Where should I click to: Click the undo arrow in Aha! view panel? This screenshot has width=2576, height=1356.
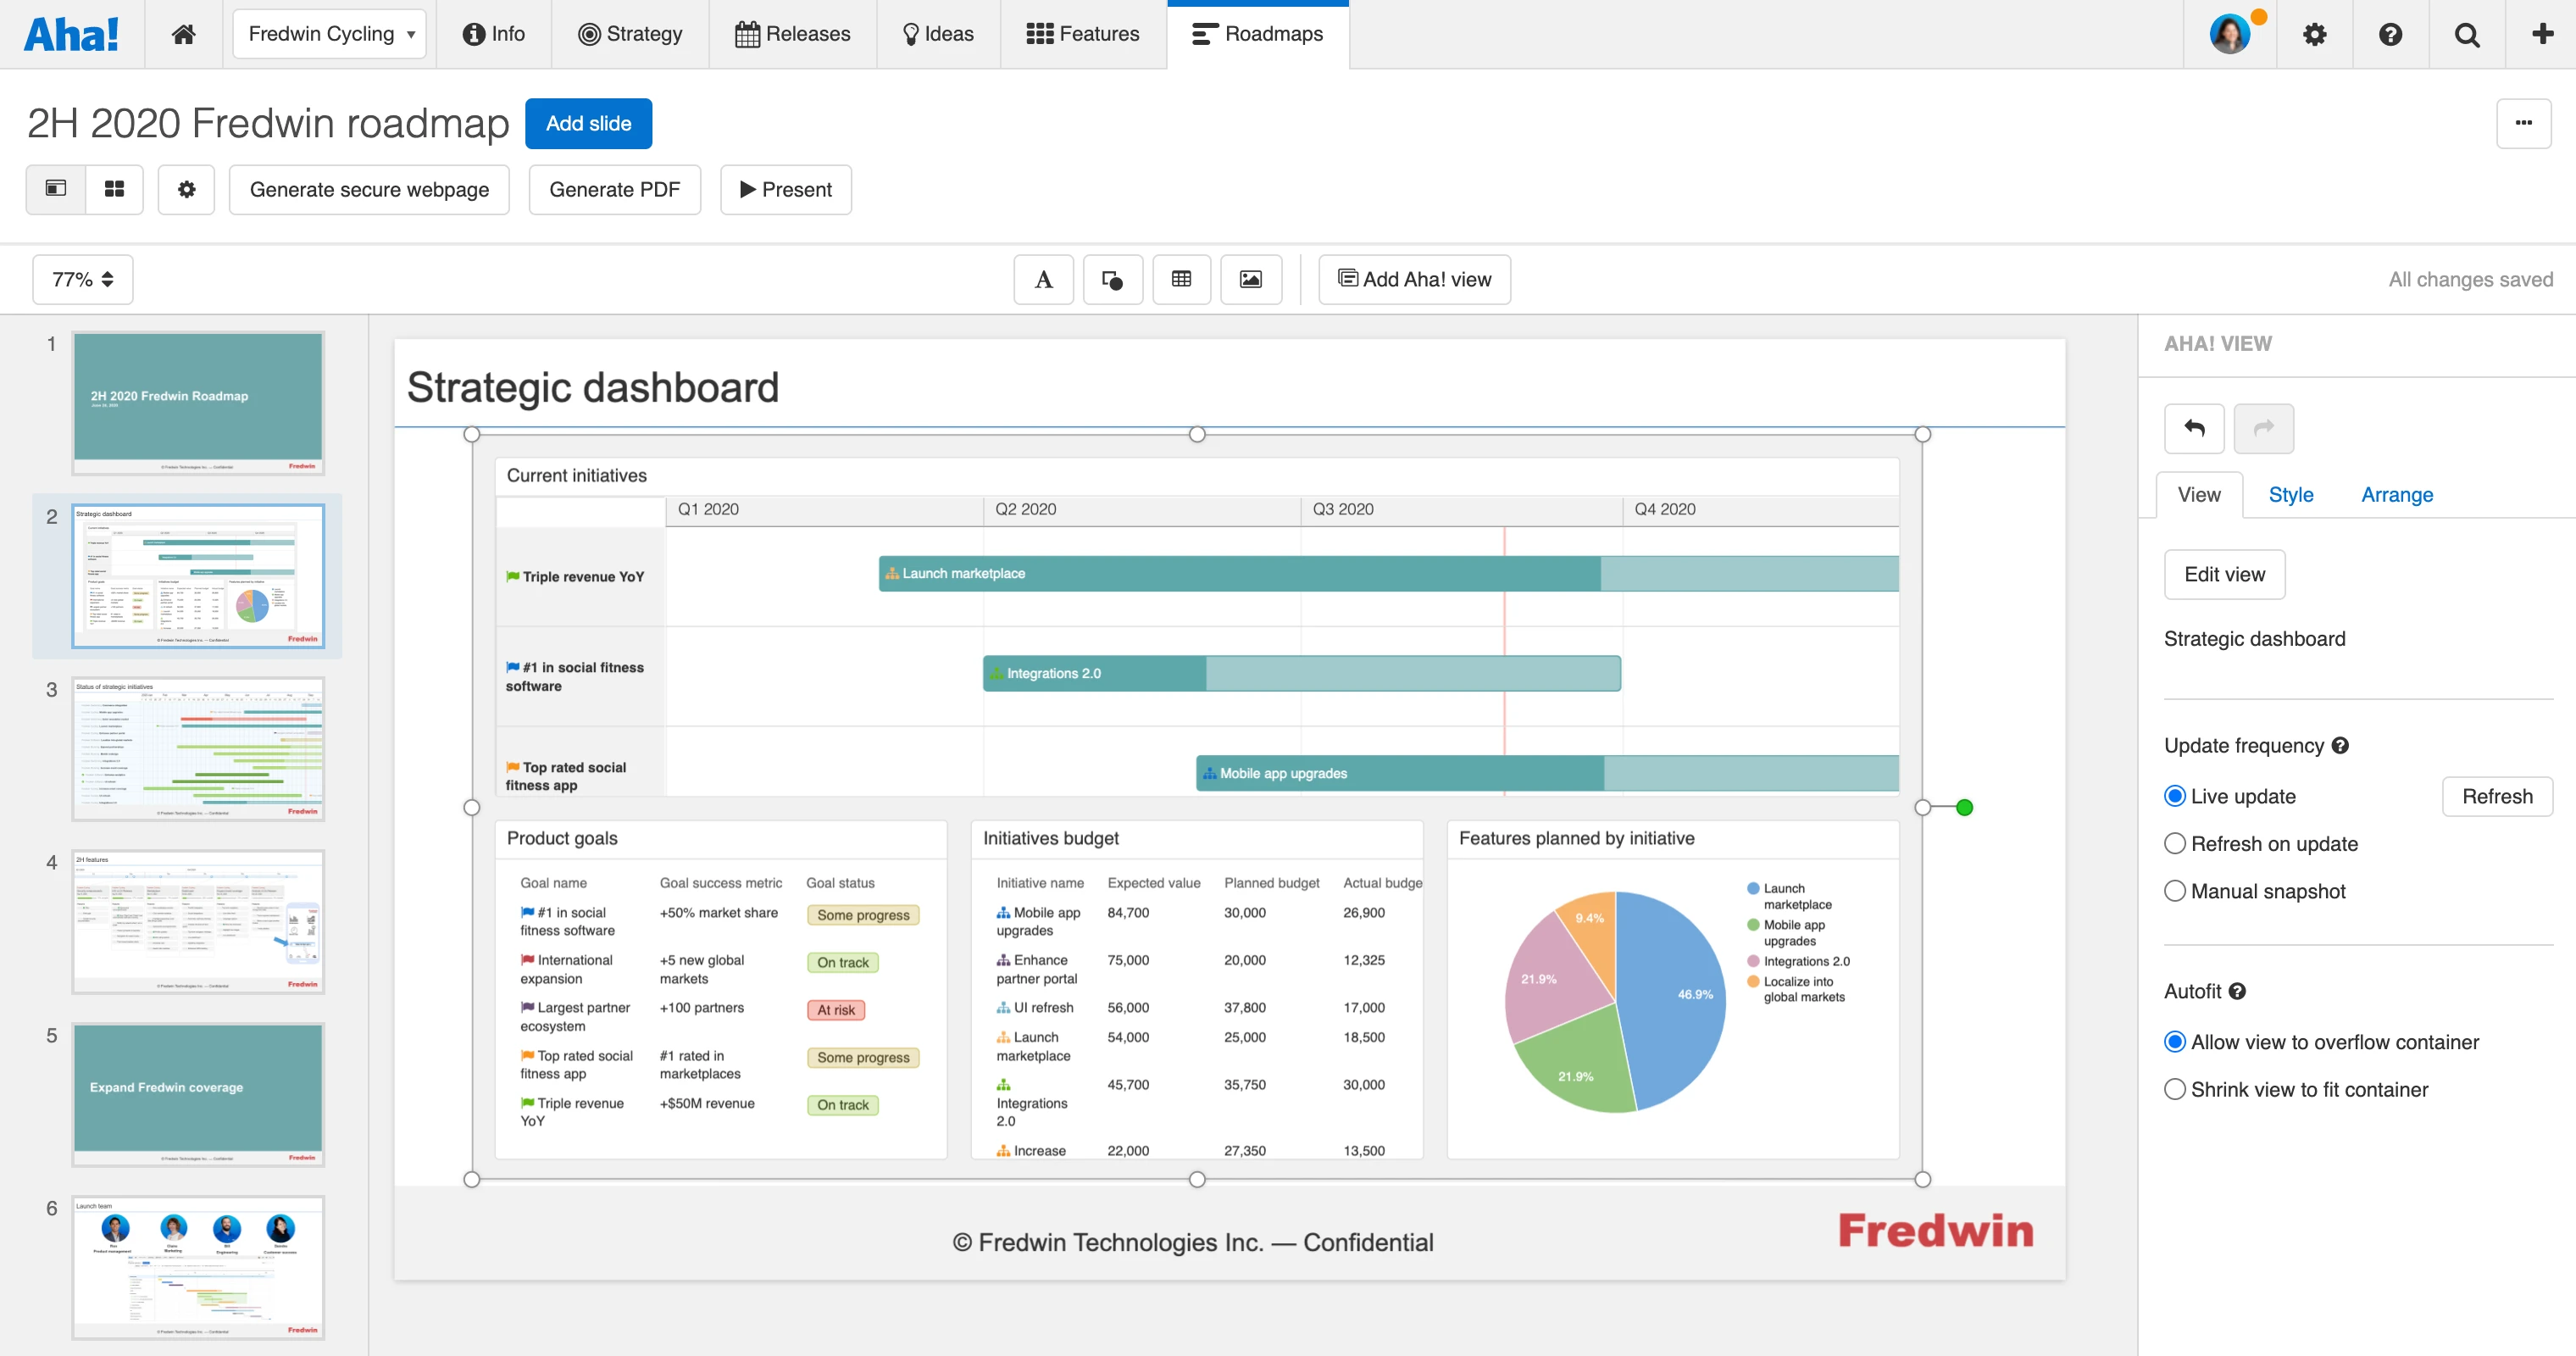[x=2194, y=428]
